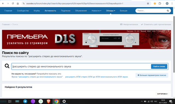Go to Главная in the navigation bar

[x=8, y=11]
